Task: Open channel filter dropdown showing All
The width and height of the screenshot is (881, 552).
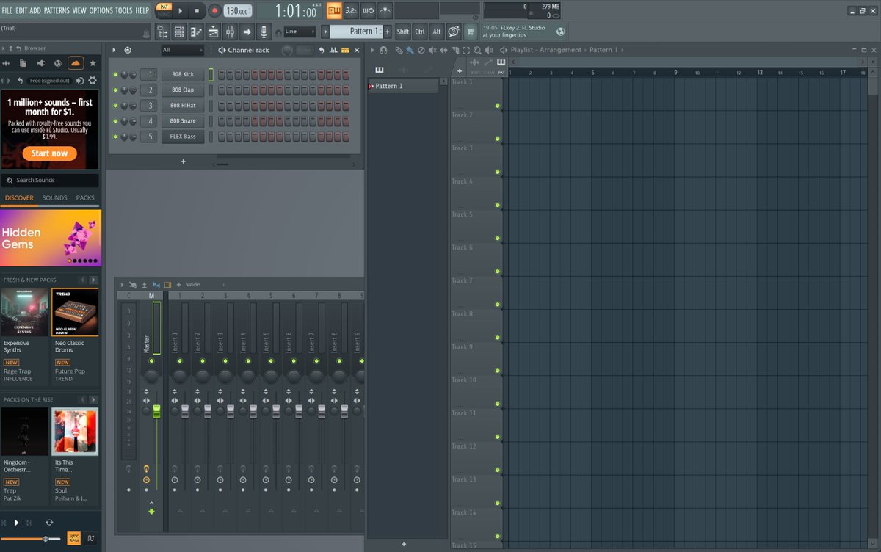Action: pos(182,50)
